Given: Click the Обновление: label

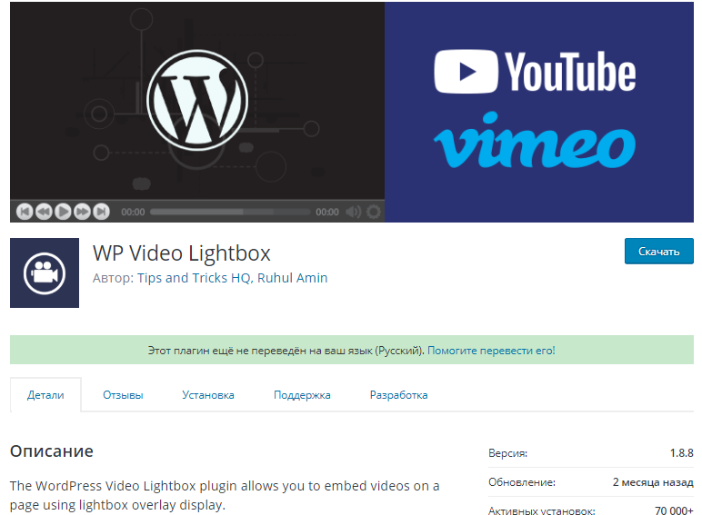Looking at the screenshot, I should (x=522, y=482).
